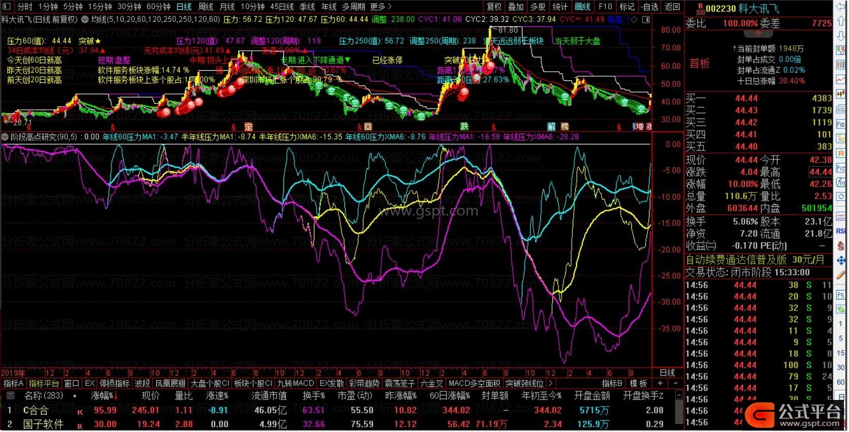
Task: Sort stock list by 换手% column
Action: 314,395
